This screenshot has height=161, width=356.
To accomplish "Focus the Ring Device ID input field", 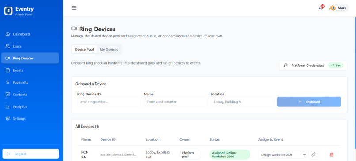I will (x=109, y=102).
